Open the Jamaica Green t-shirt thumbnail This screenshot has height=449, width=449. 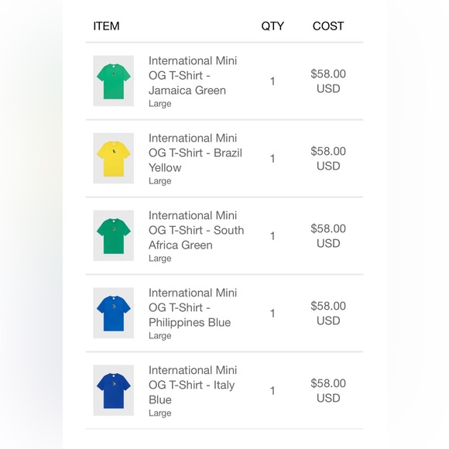(113, 81)
